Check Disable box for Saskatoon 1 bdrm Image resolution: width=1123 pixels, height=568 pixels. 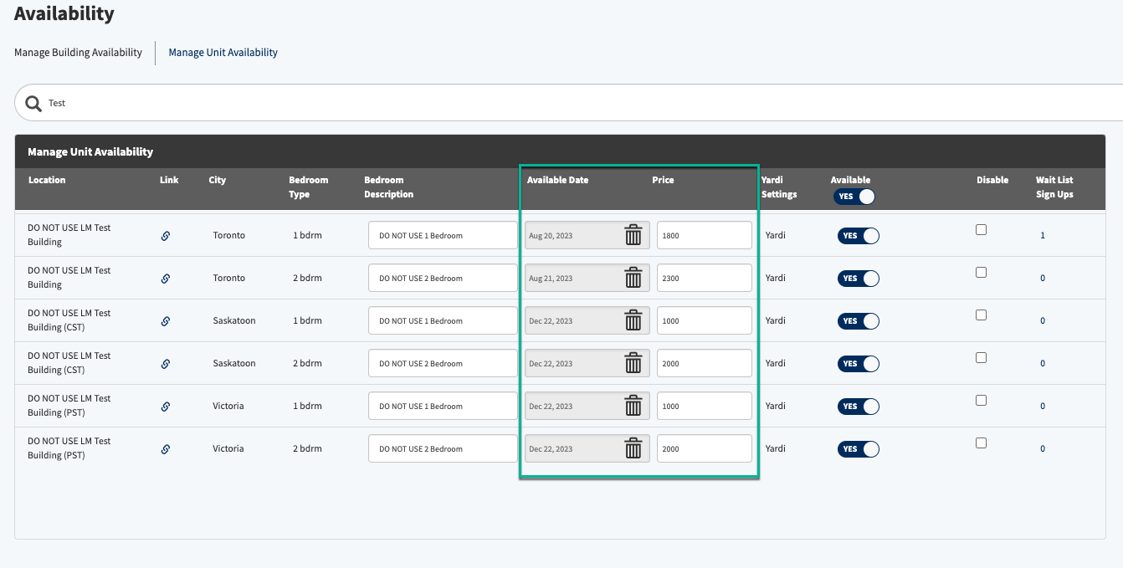(x=982, y=315)
